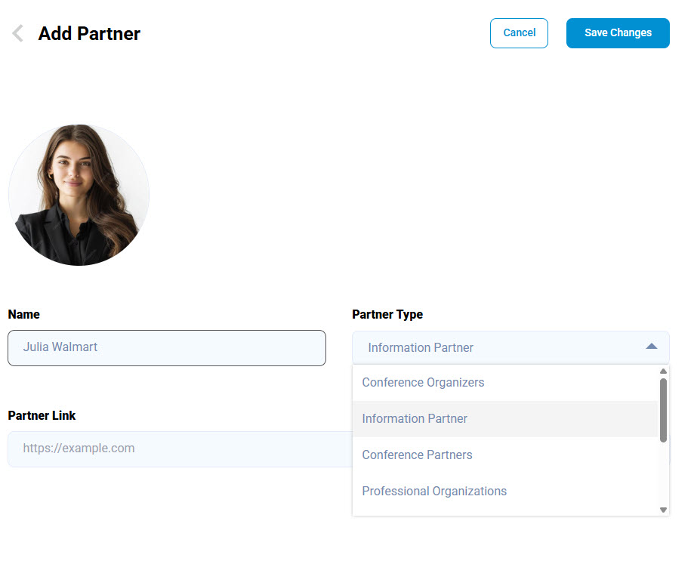694x561 pixels.
Task: Focus the Name field showing Julia Walmart
Action: coord(166,348)
